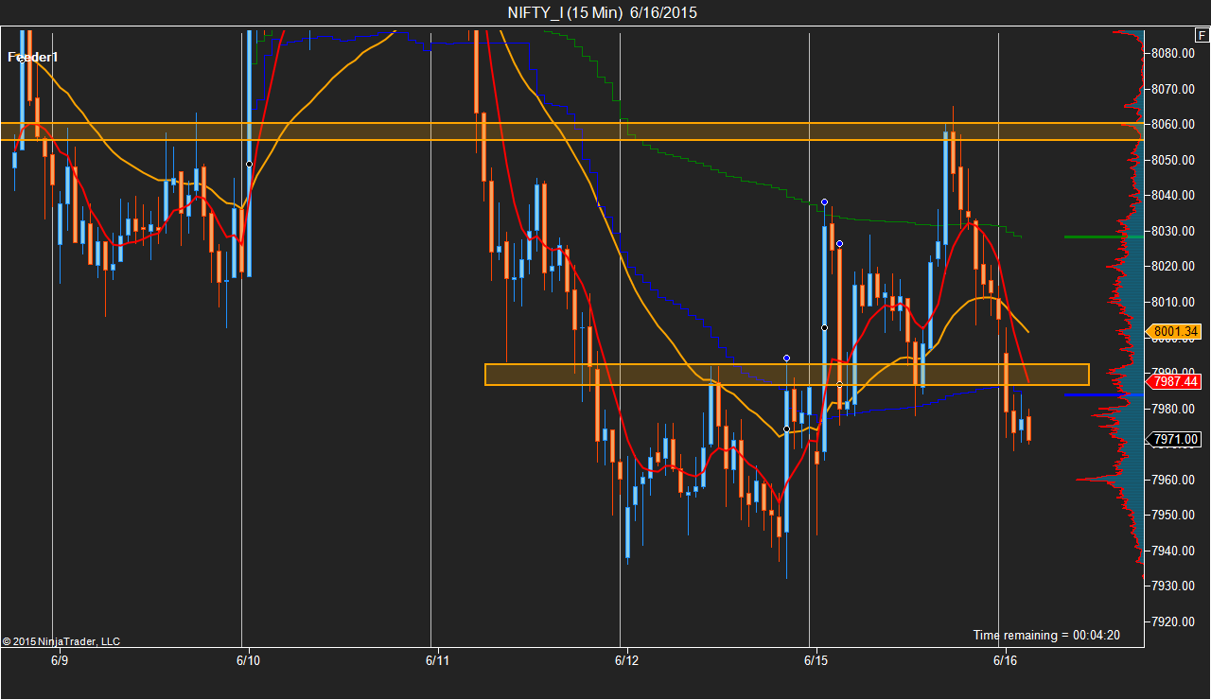This screenshot has height=700, width=1211.
Task: Click the Time remaining = 00:04:20 text
Action: pyautogui.click(x=1046, y=635)
